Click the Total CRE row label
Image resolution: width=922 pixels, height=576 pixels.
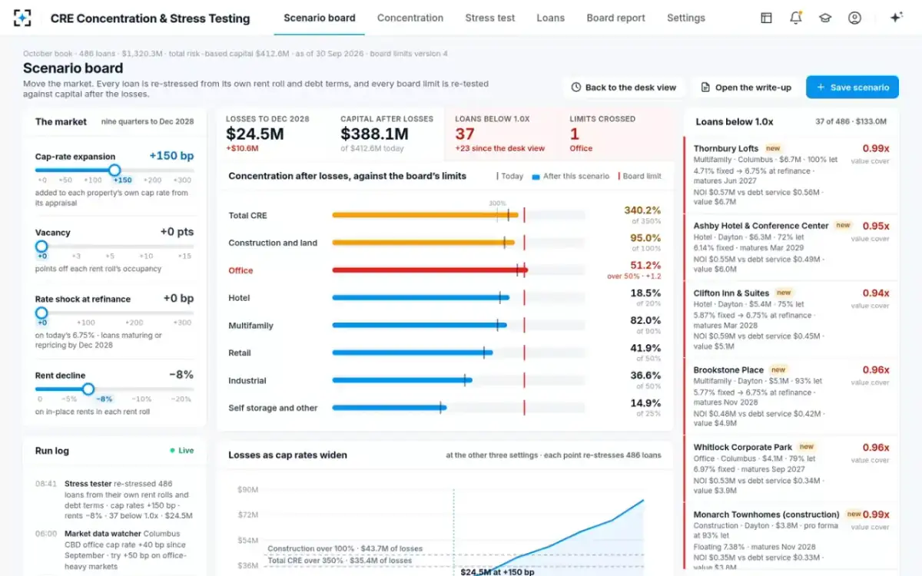pos(247,216)
